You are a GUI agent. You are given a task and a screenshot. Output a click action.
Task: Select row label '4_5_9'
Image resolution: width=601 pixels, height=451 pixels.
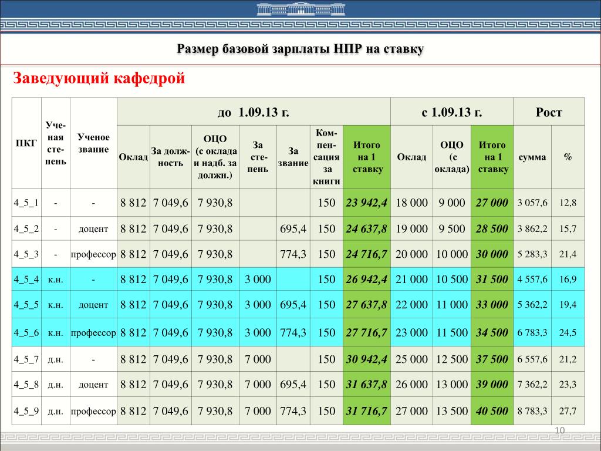tap(26, 411)
